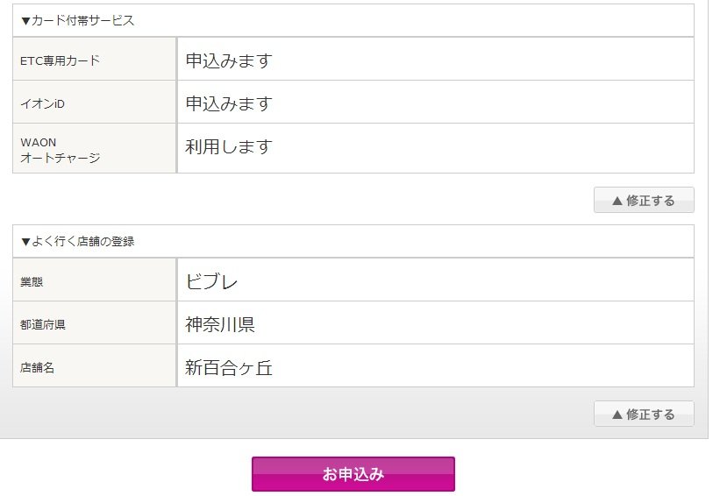
Task: Click the 利用します value for WAON オートチャージ
Action: [229, 147]
